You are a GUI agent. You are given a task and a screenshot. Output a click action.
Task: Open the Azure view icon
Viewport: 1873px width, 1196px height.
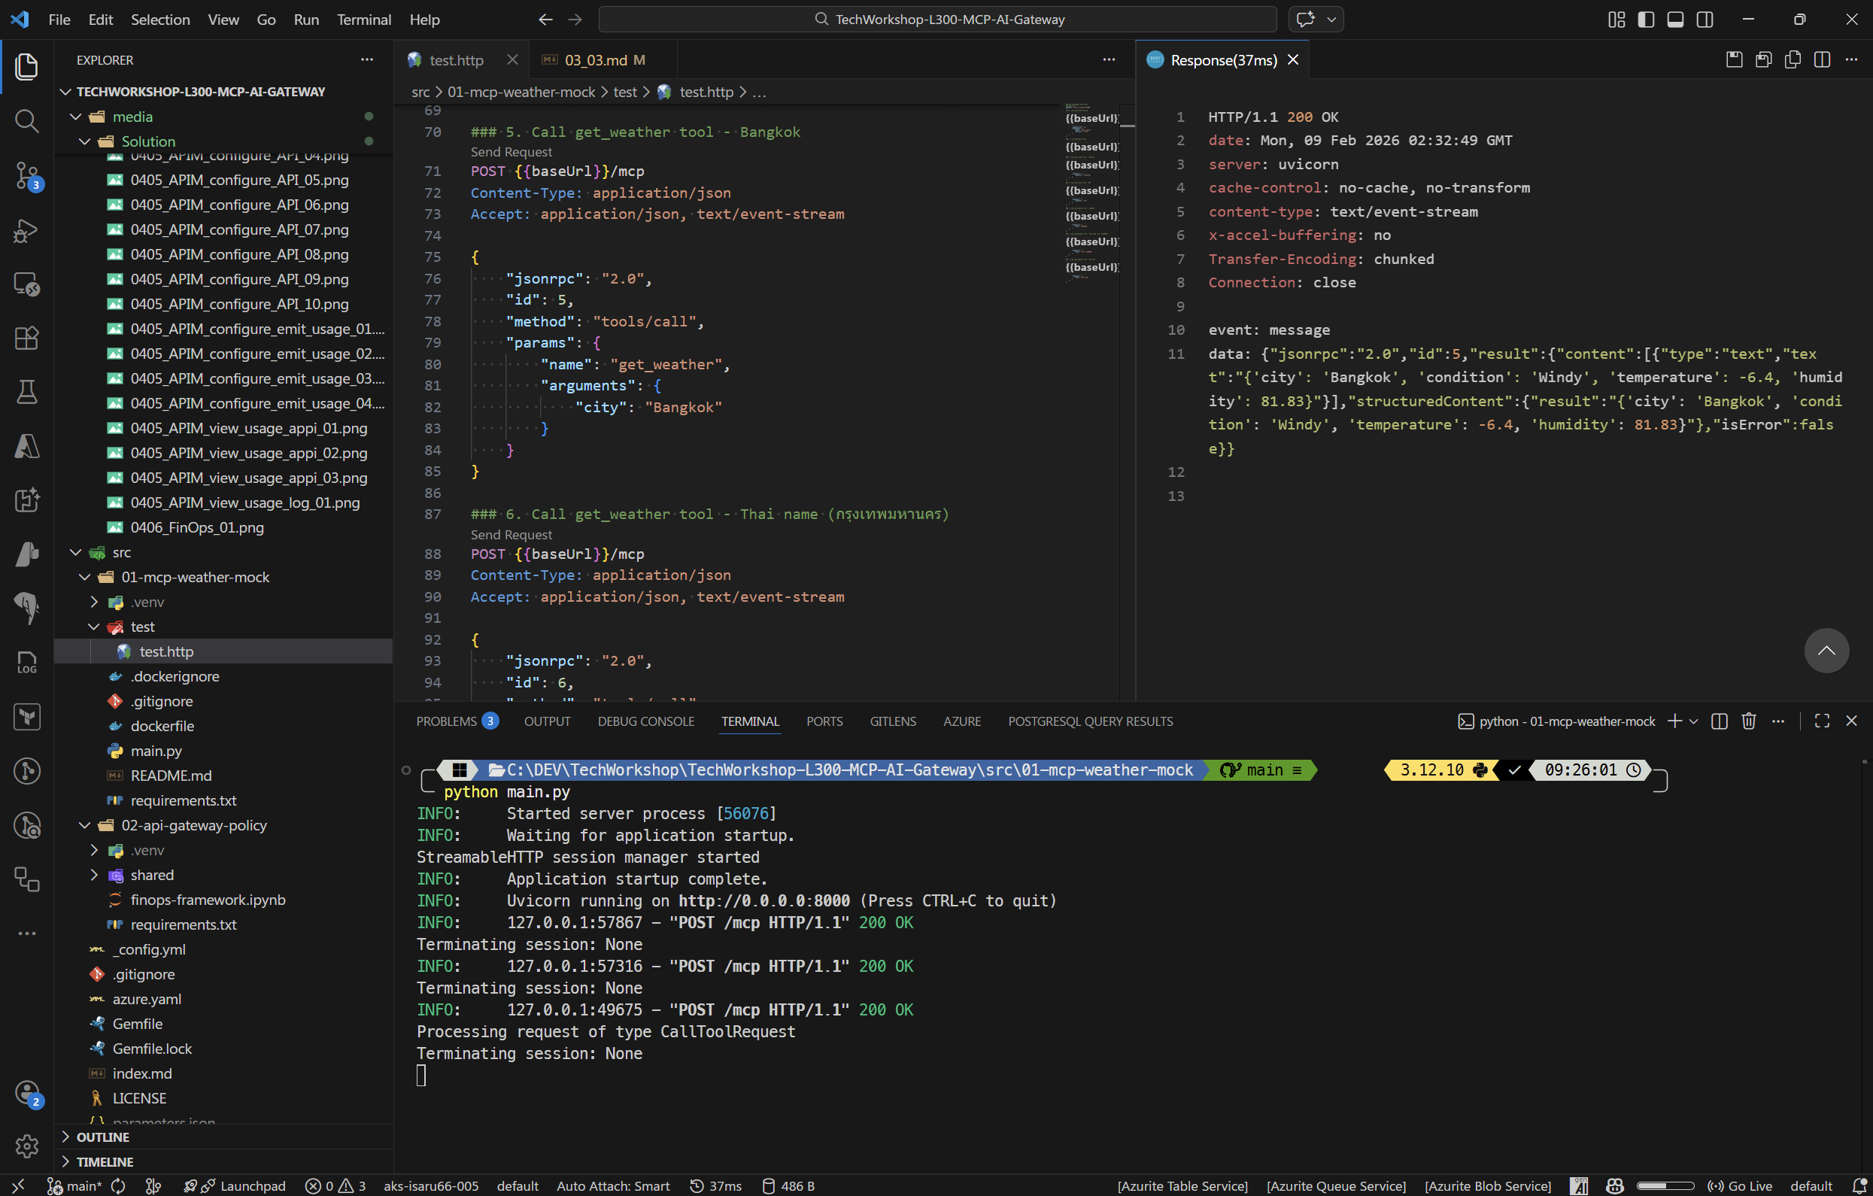coord(26,446)
